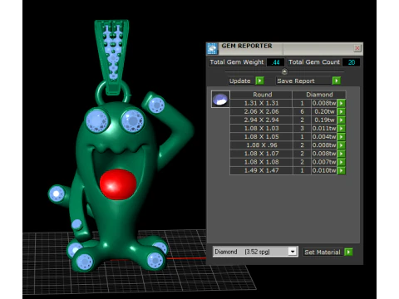Click green arrow for 2.06 X 2.06 row
The image size is (399, 299).
coord(342,111)
